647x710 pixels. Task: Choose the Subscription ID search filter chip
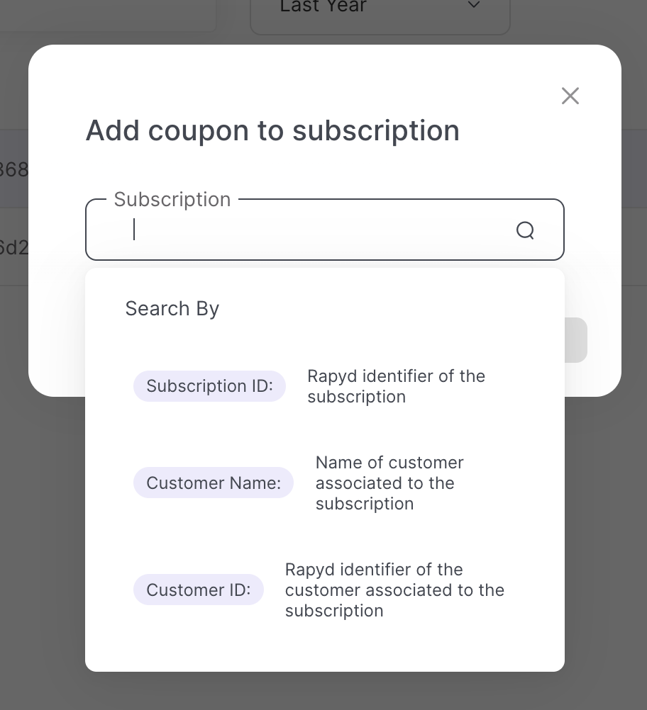tap(209, 386)
